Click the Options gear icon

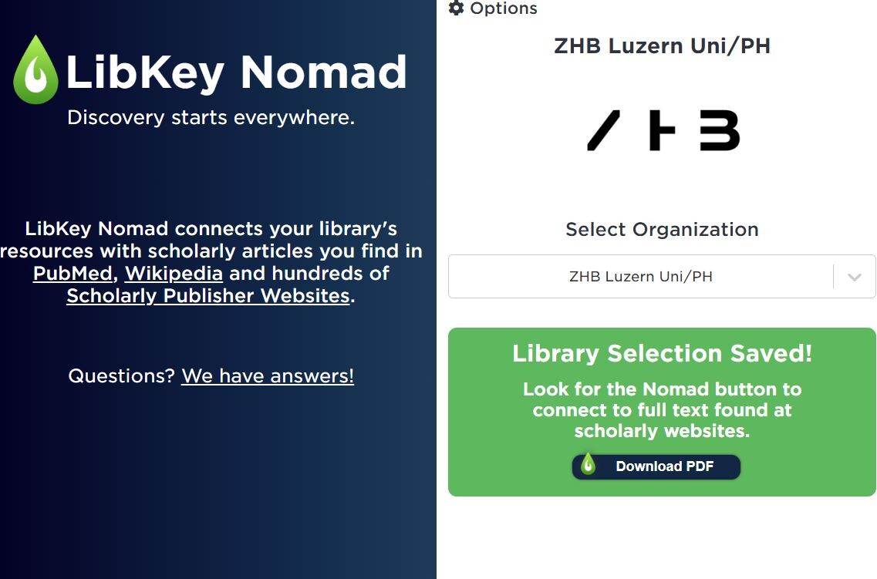click(x=457, y=8)
